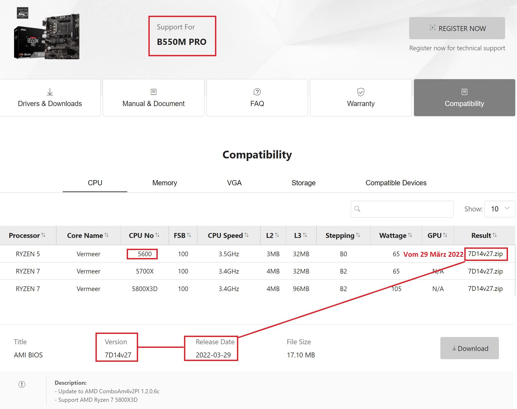Sort by Core Name column arrows

coord(106,235)
